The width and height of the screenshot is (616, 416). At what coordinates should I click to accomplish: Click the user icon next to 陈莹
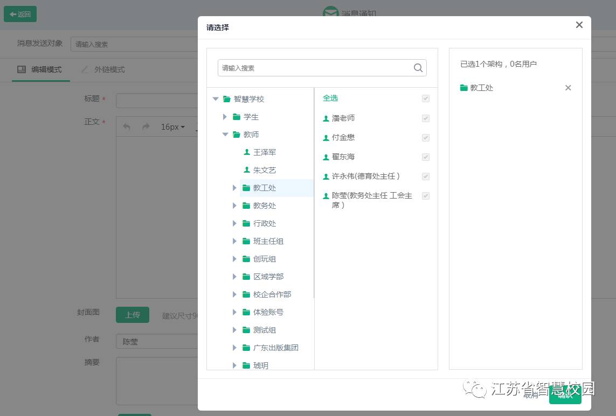[x=326, y=196]
